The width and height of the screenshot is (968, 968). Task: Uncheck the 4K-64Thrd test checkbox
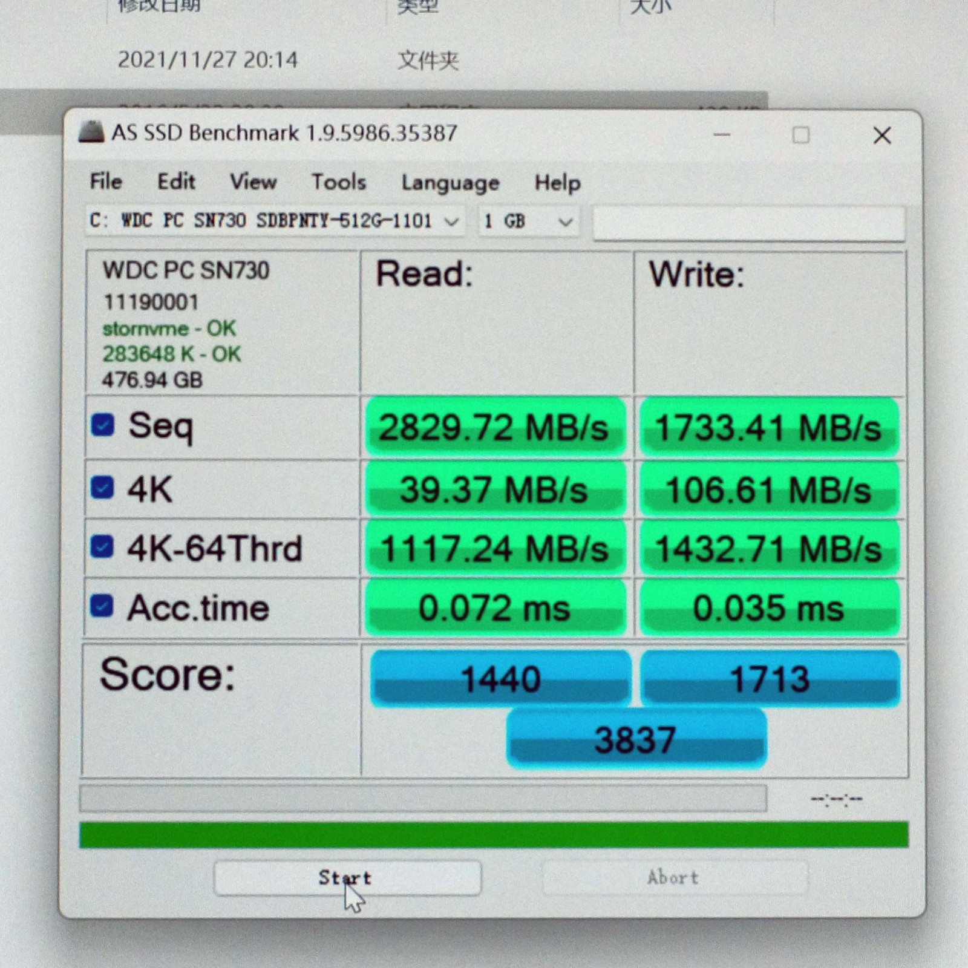tap(102, 546)
